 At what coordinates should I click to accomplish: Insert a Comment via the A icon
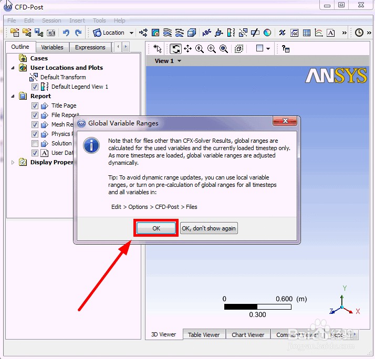(x=331, y=33)
